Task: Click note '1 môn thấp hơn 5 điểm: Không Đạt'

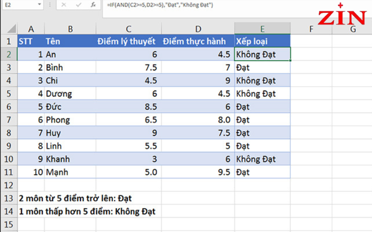Action: coord(87,211)
